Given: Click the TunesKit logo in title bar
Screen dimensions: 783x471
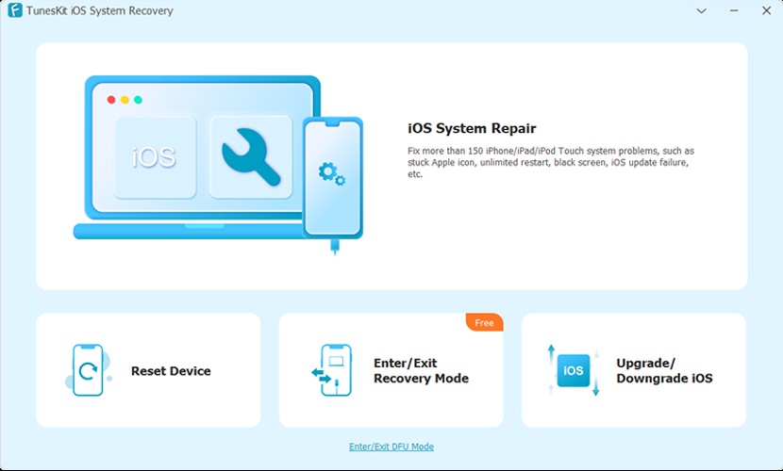Looking at the screenshot, I should tap(15, 11).
